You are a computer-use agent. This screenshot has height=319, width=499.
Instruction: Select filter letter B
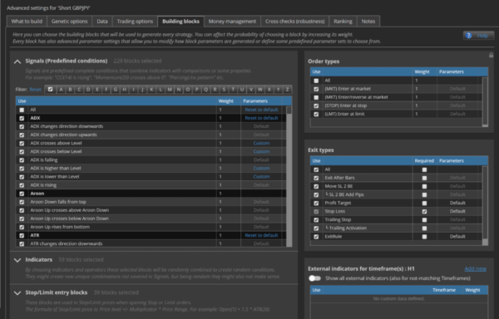70,90
